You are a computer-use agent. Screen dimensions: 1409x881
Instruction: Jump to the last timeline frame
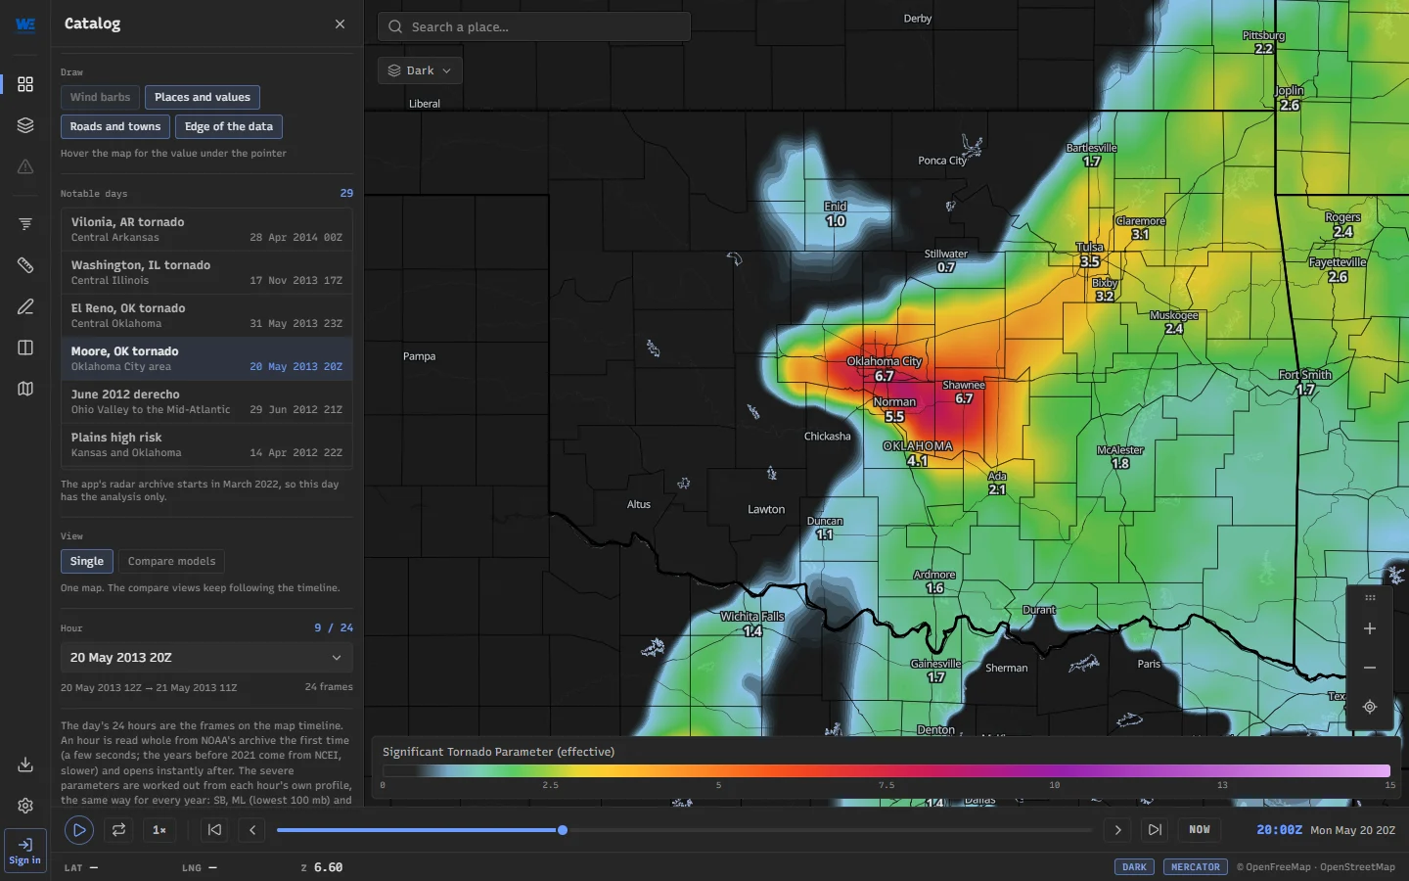[1155, 830]
